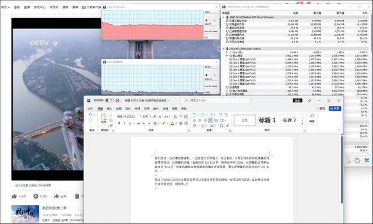Click the shrink font size icon
This screenshot has height=224, width=373.
click(160, 116)
